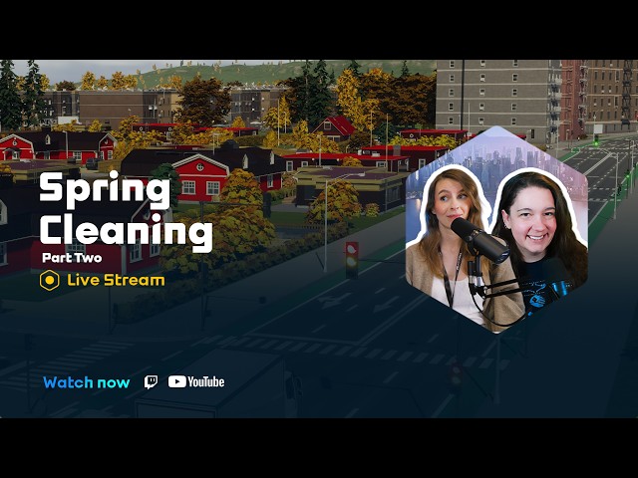This screenshot has width=638, height=478.
Task: Click the 'Live Stream' label
Action: click(x=116, y=280)
